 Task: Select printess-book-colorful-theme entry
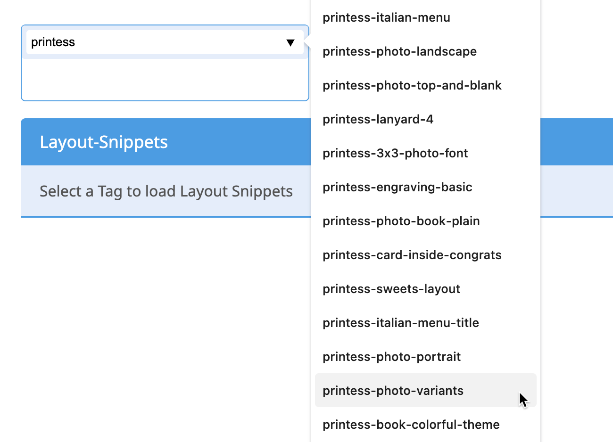[x=411, y=425]
